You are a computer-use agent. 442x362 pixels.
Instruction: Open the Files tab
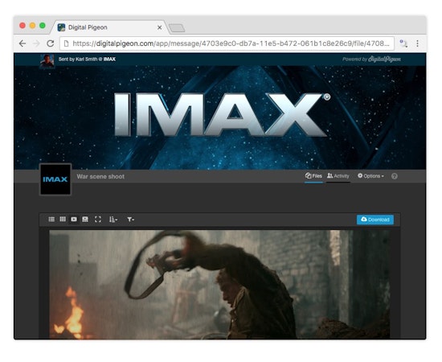[313, 176]
